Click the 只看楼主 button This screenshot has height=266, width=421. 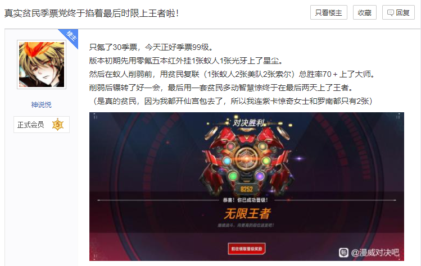coord(329,12)
